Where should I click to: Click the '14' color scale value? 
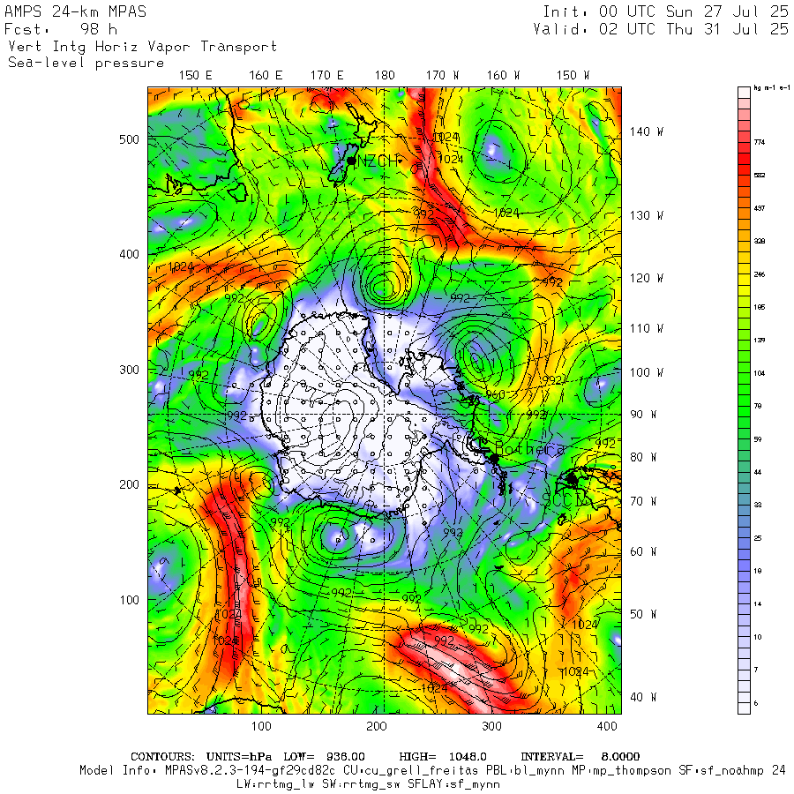pos(758,604)
